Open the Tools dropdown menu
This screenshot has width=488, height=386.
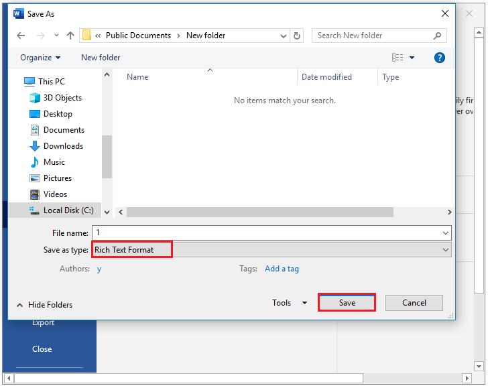290,303
